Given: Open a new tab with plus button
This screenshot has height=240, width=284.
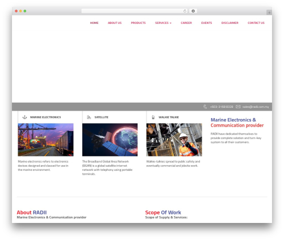Looking at the screenshot, I should coord(269,12).
